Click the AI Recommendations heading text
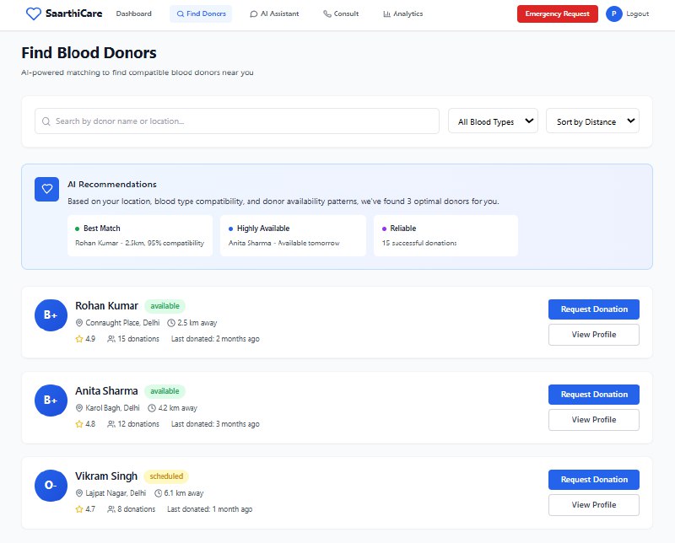 pos(112,184)
